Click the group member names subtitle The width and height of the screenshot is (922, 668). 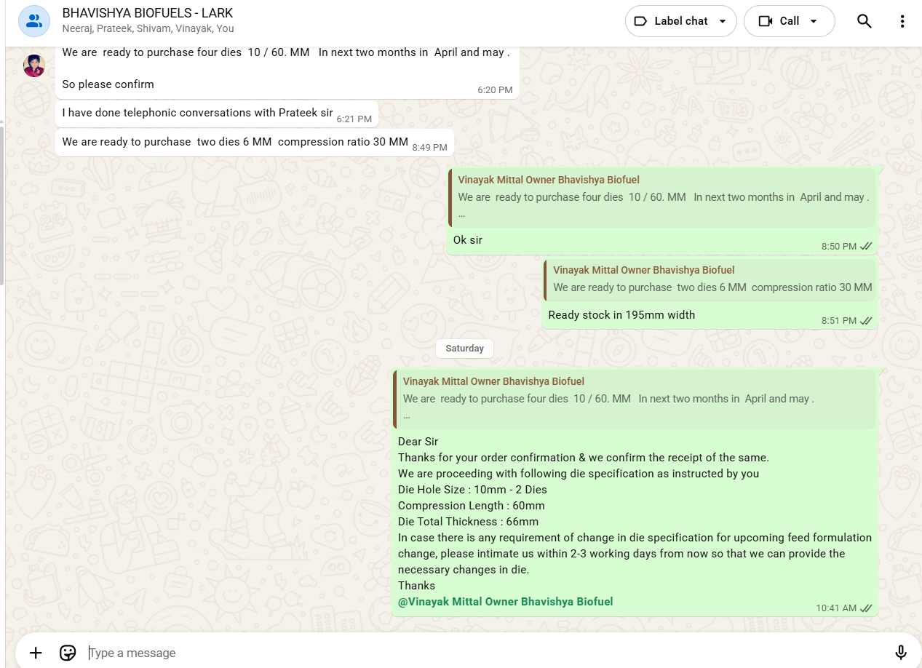(x=148, y=29)
